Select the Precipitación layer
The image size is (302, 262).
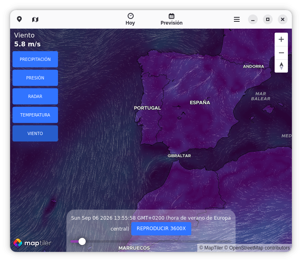(35, 59)
